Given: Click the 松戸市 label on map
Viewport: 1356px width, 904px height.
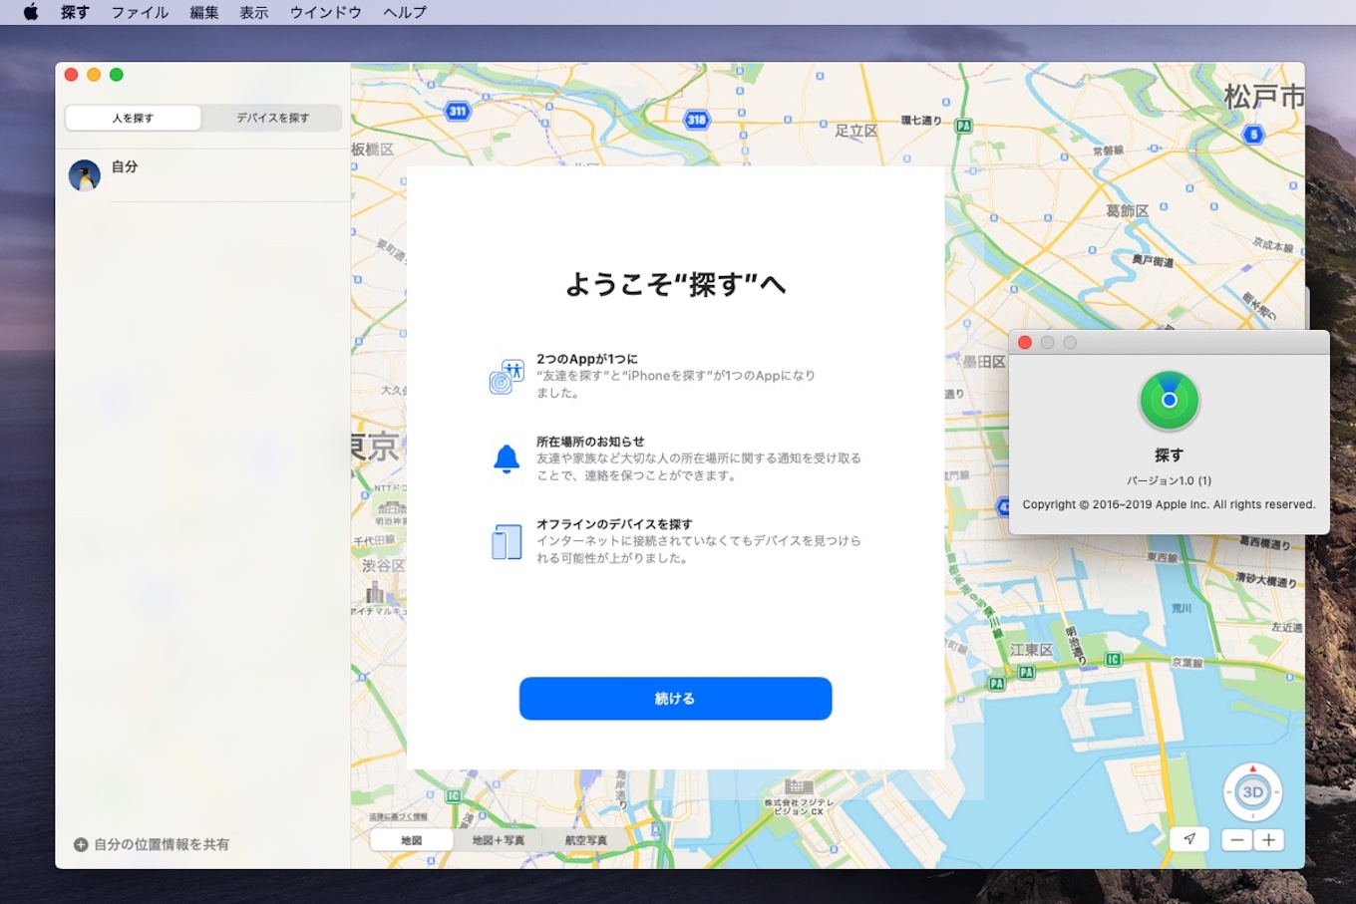Looking at the screenshot, I should click(1264, 97).
